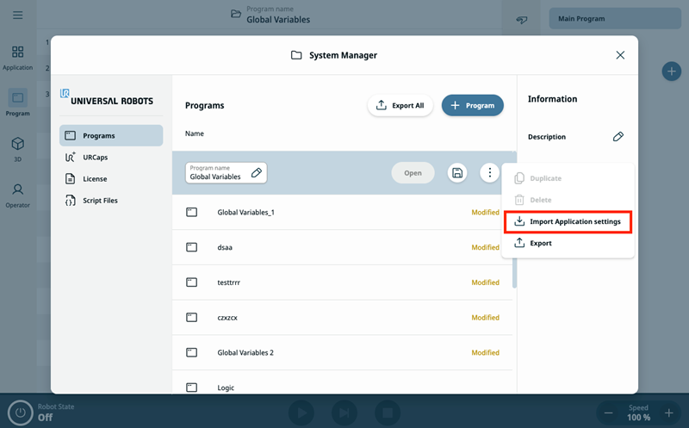Select Import Application settings menu entry
This screenshot has width=689, height=428.
[x=568, y=221]
